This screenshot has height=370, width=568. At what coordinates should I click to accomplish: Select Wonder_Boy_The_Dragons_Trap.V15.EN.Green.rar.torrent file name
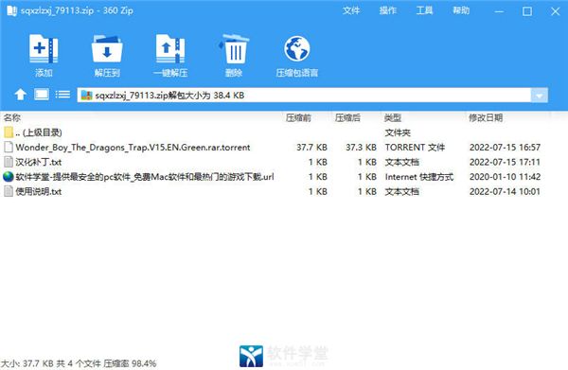(x=133, y=148)
